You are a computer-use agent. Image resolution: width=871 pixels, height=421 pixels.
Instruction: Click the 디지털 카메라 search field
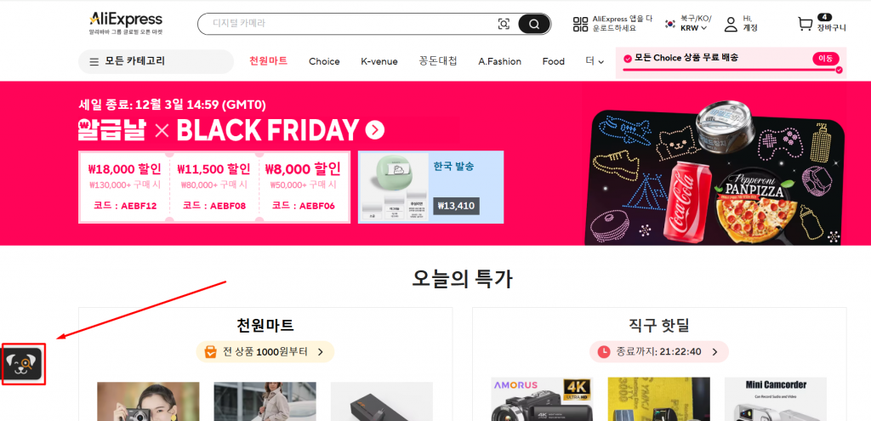[350, 24]
